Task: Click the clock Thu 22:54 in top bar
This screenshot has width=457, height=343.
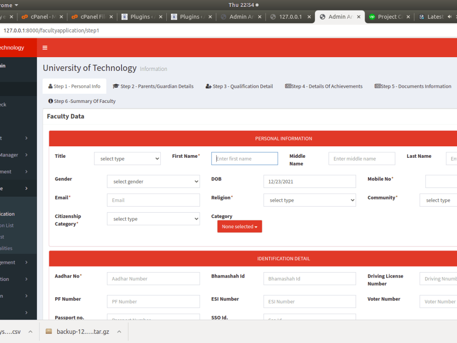Action: [x=241, y=5]
